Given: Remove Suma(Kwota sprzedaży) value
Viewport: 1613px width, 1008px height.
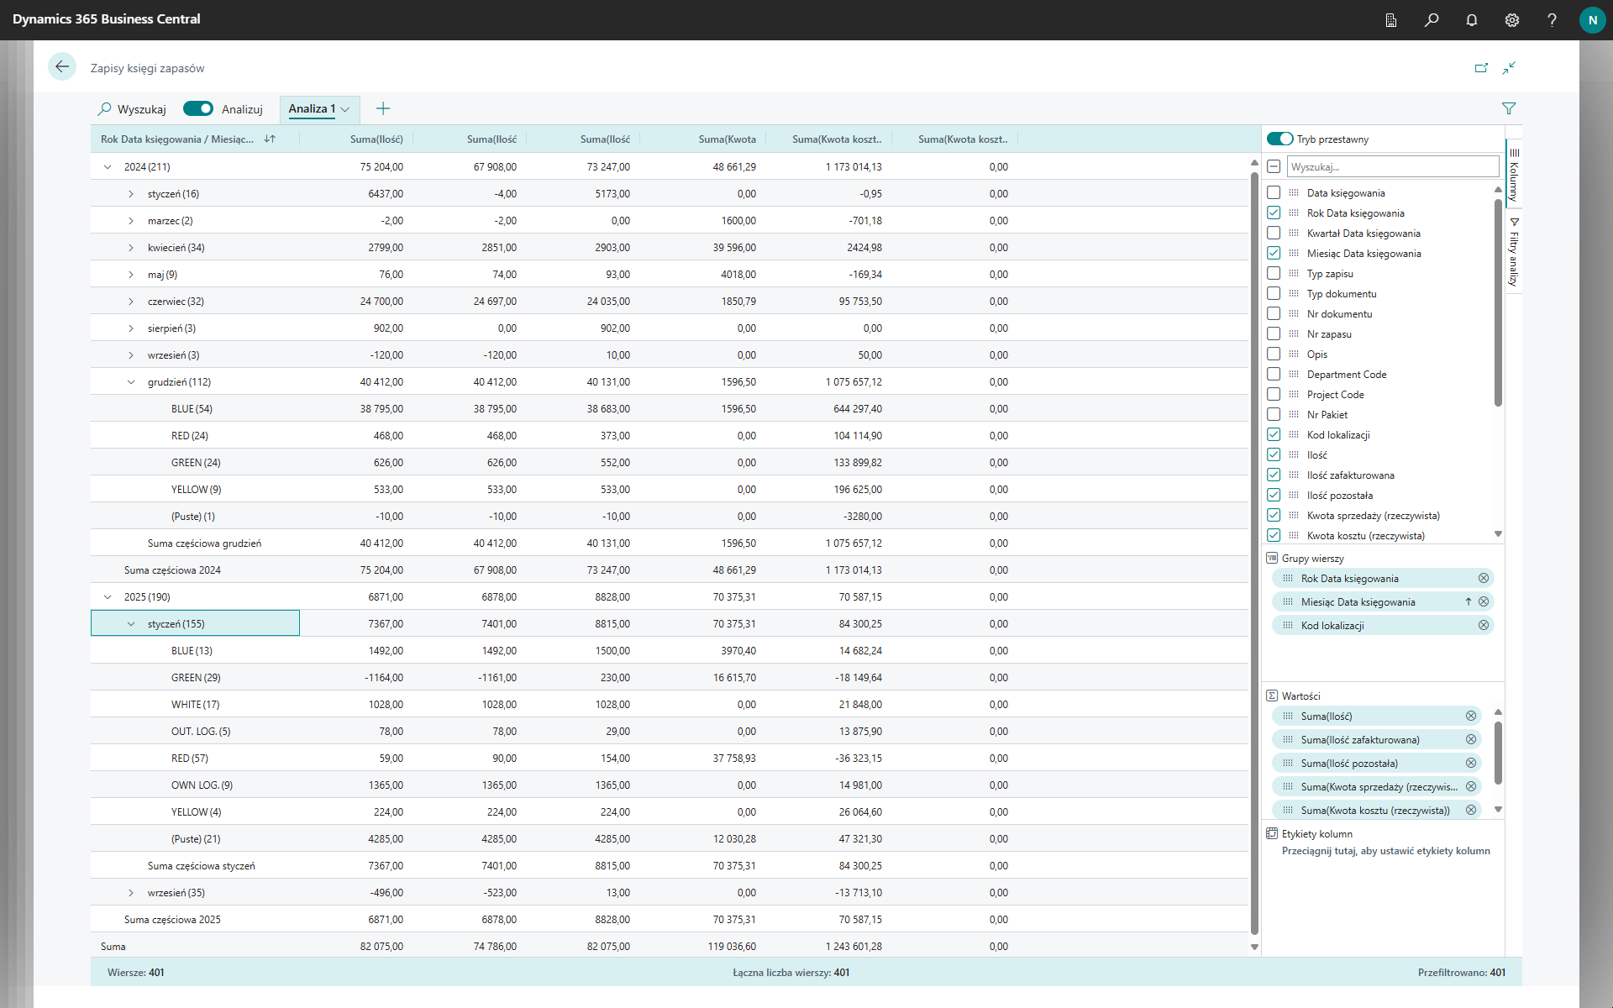Looking at the screenshot, I should 1471,786.
